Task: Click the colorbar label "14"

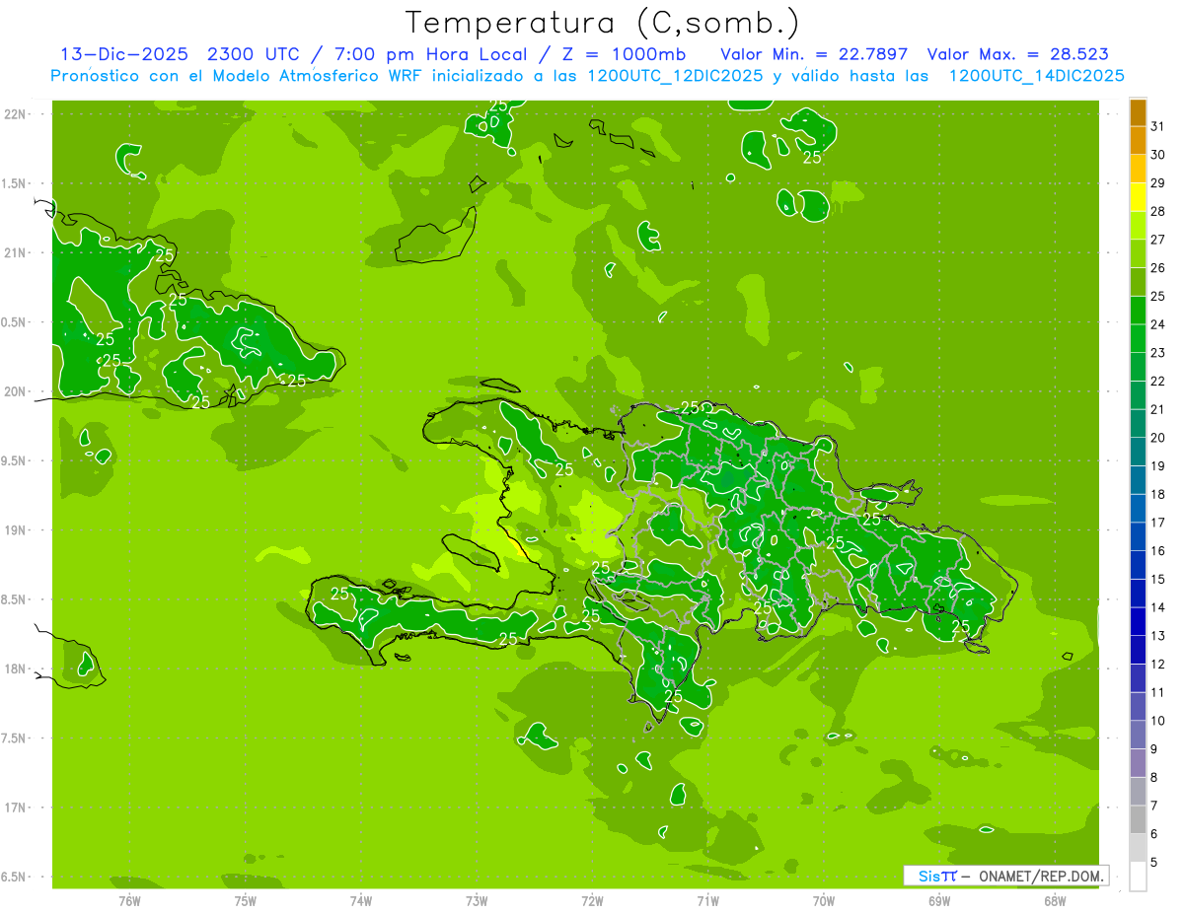Action: 1158,607
